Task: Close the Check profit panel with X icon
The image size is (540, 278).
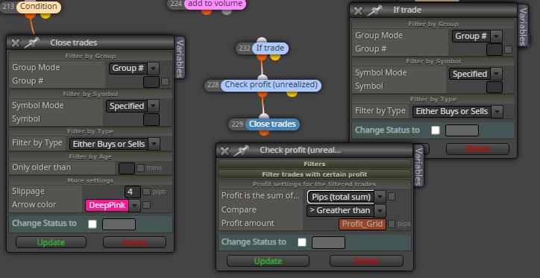Action: coord(225,151)
